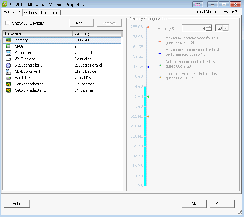Image resolution: width=244 pixels, height=217 pixels.
Task: Click the resize grip at dialog corner
Action: click(239, 212)
